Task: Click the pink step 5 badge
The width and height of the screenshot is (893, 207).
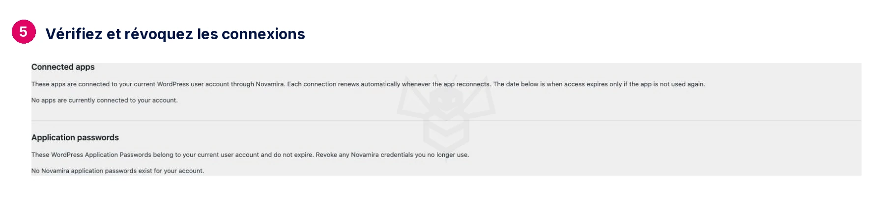Action: pyautogui.click(x=24, y=32)
